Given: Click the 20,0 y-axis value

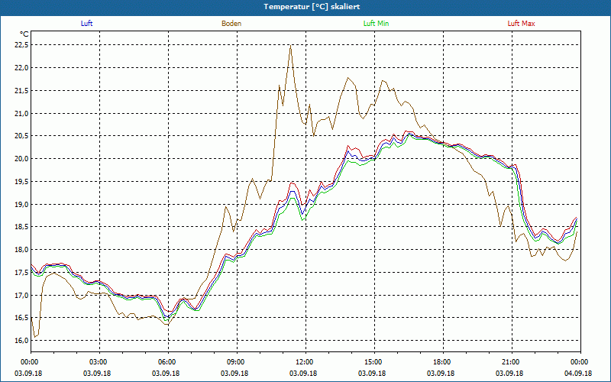Looking at the screenshot, I should tap(21, 159).
